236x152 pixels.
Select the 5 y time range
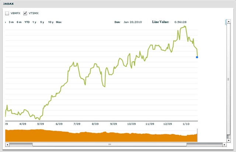point(42,22)
